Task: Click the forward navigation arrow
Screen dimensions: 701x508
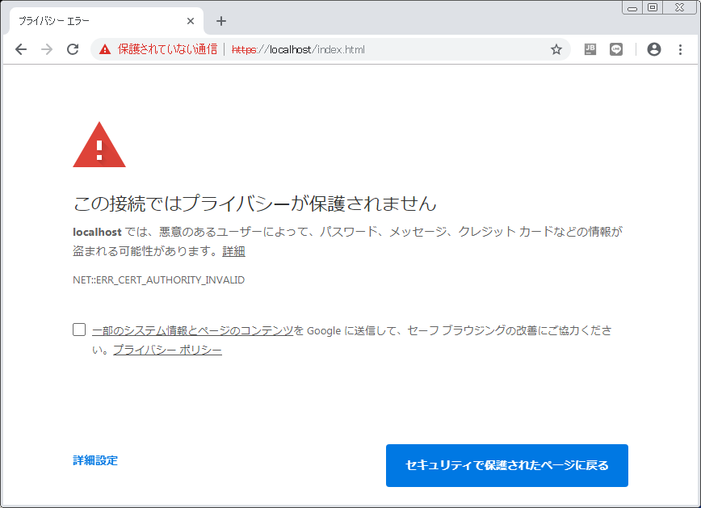Action: pyautogui.click(x=47, y=49)
